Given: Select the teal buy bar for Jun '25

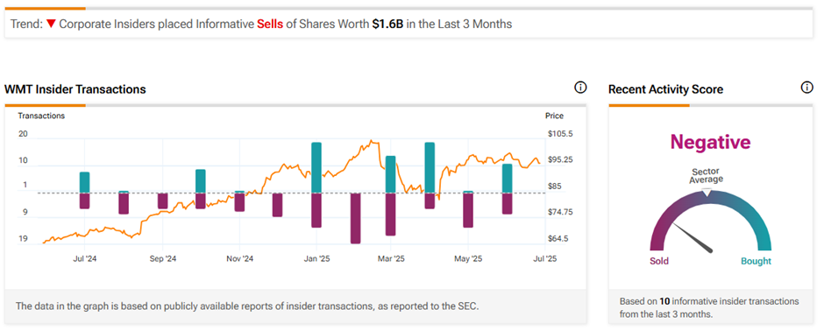Looking at the screenshot, I should pos(508,179).
